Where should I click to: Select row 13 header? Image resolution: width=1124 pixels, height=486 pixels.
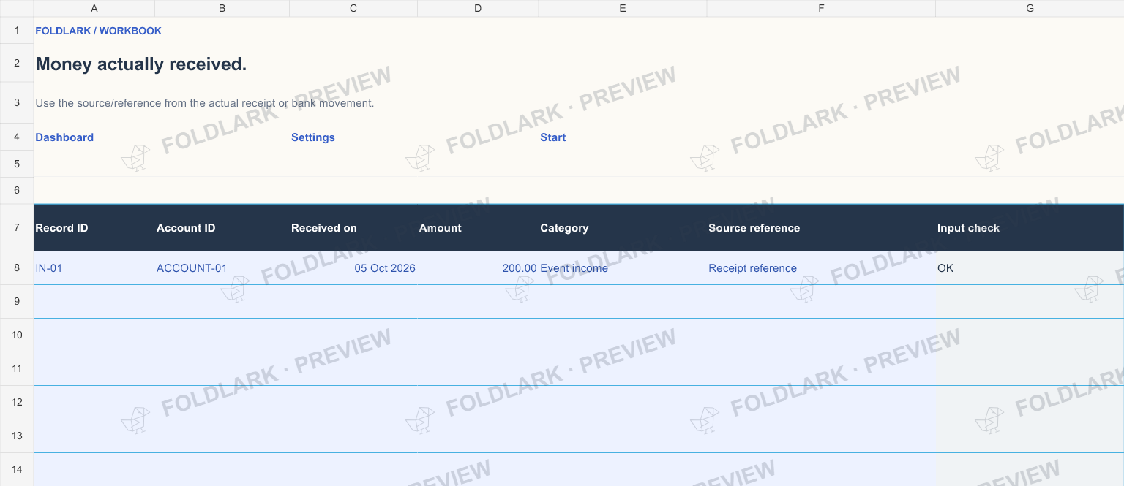coord(17,436)
